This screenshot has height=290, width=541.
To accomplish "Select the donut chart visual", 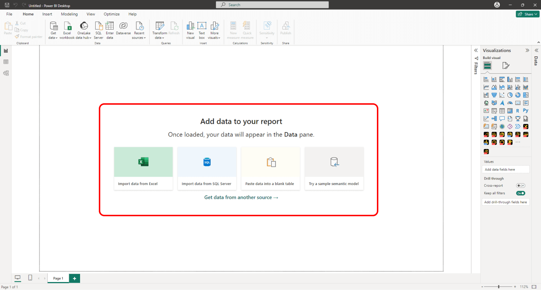I will point(518,95).
